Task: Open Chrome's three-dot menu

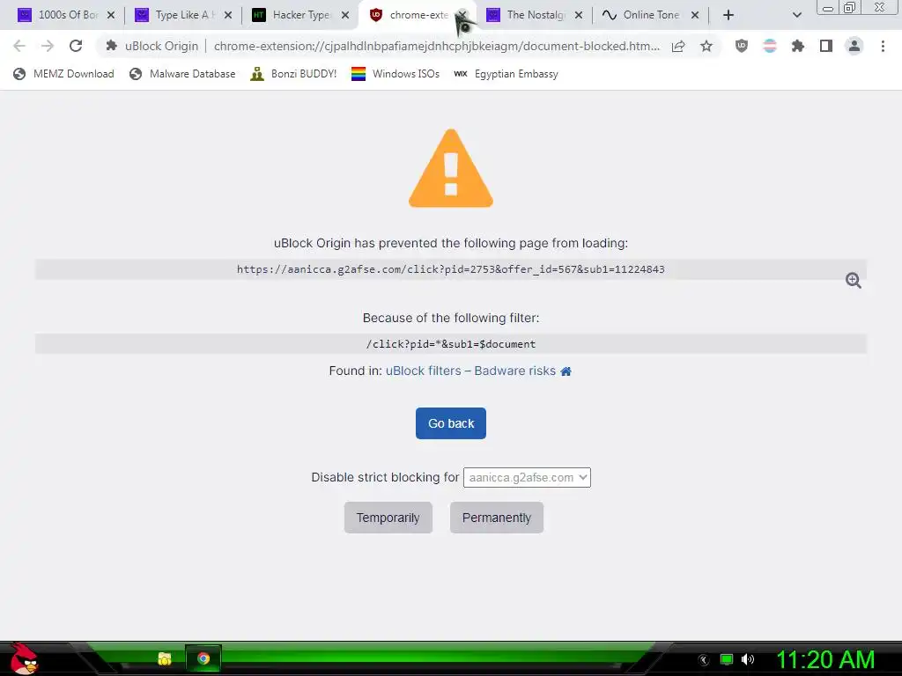Action: click(x=883, y=46)
